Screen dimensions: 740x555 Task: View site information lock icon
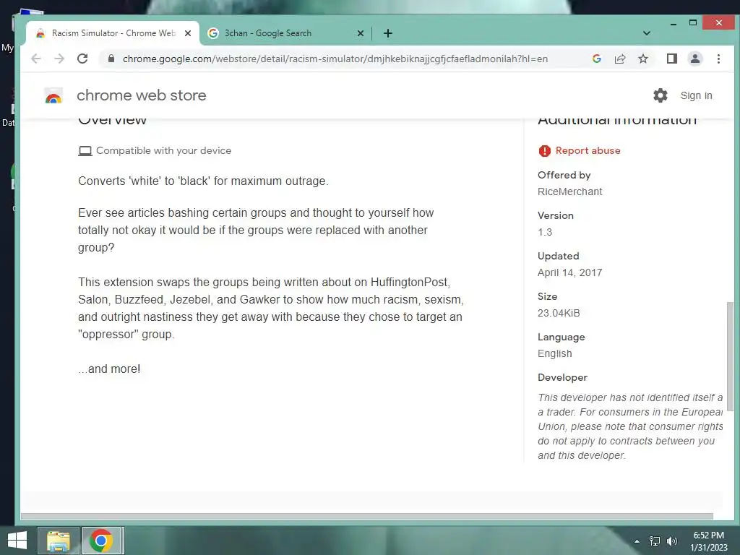(x=111, y=59)
